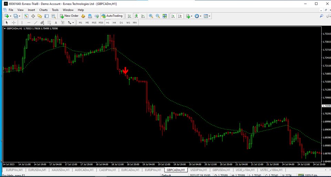Viewport: 331px width, 177px height.
Task: Toggle AutoTrading on or off
Action: point(112,16)
